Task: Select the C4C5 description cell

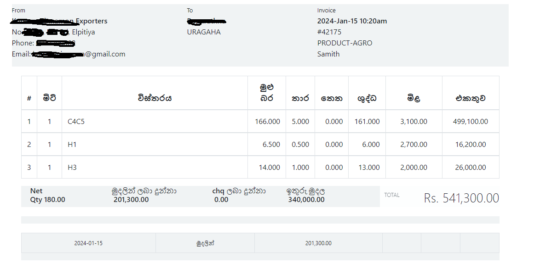Action: [76, 122]
